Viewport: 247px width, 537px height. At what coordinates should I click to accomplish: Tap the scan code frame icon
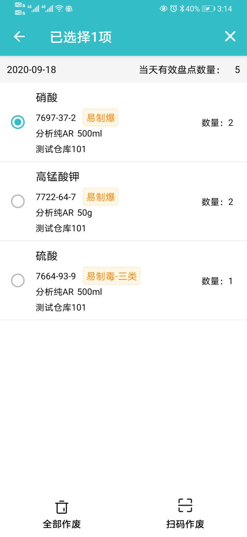tap(185, 505)
